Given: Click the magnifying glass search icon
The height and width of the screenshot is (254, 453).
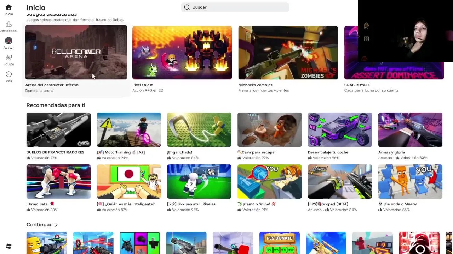Looking at the screenshot, I should [x=187, y=7].
